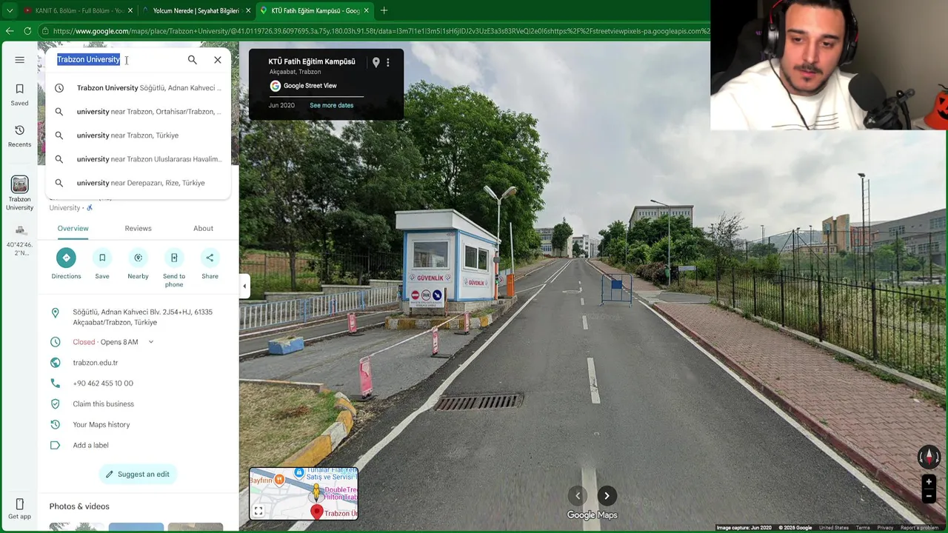Viewport: 948px width, 533px height.
Task: Open the Google Maps hamburger menu
Action: pos(20,60)
